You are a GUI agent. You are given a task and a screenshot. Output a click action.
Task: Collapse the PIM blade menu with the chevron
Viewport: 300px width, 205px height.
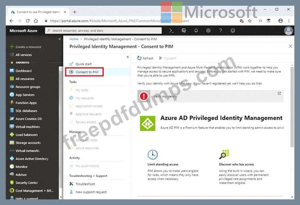(x=127, y=57)
